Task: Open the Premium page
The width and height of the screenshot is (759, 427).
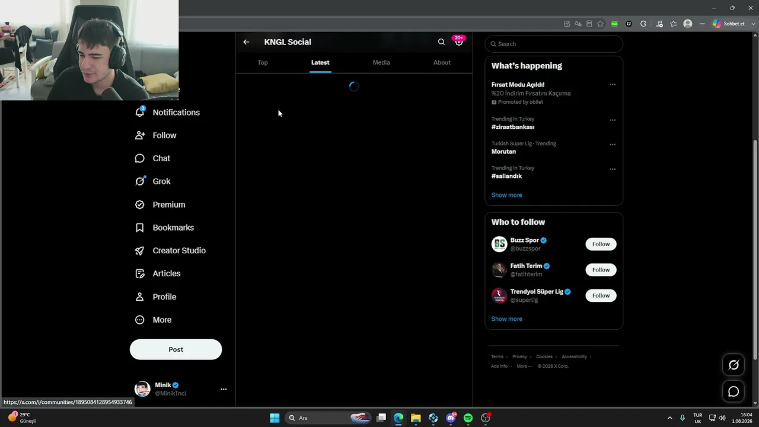Action: click(160, 205)
